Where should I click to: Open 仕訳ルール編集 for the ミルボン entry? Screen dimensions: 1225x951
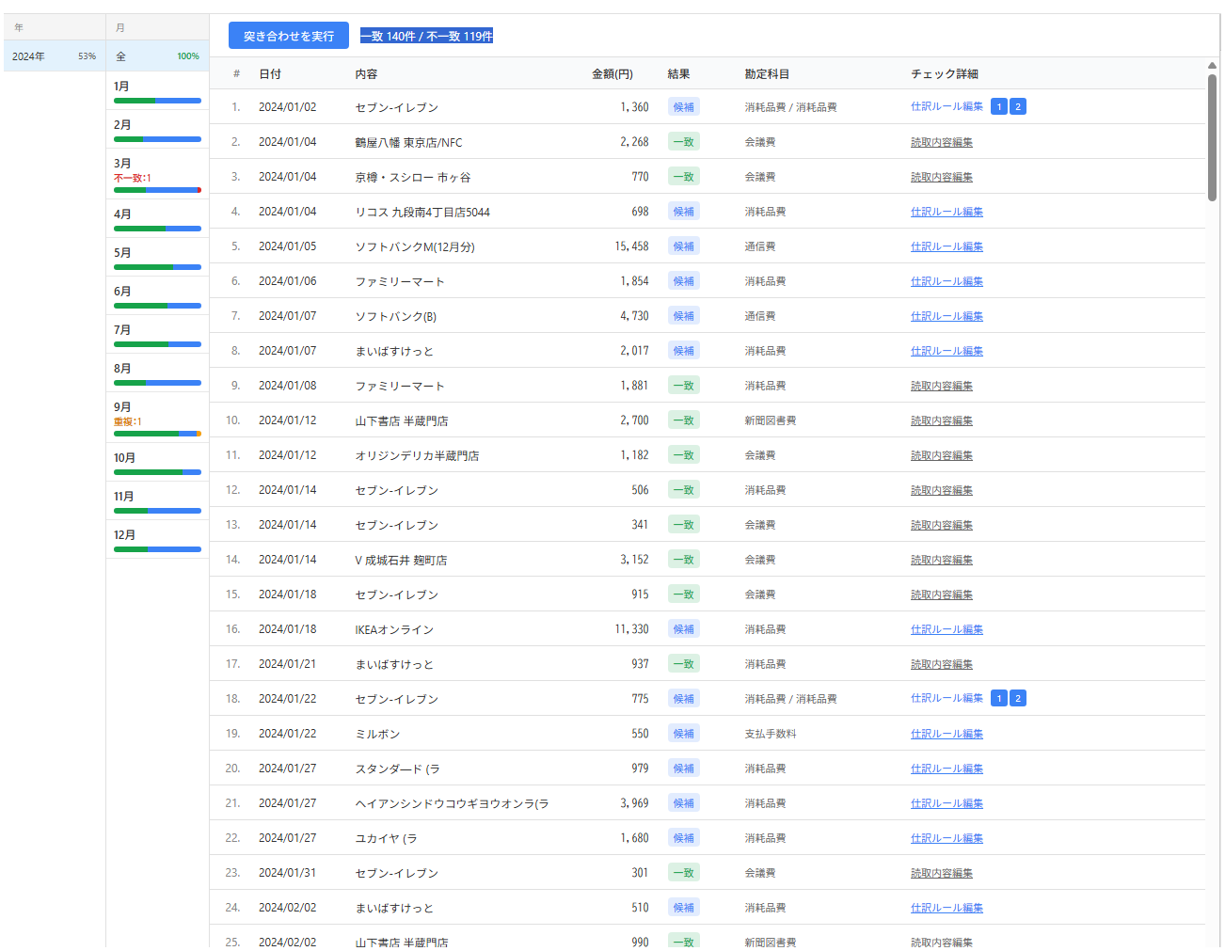click(947, 733)
